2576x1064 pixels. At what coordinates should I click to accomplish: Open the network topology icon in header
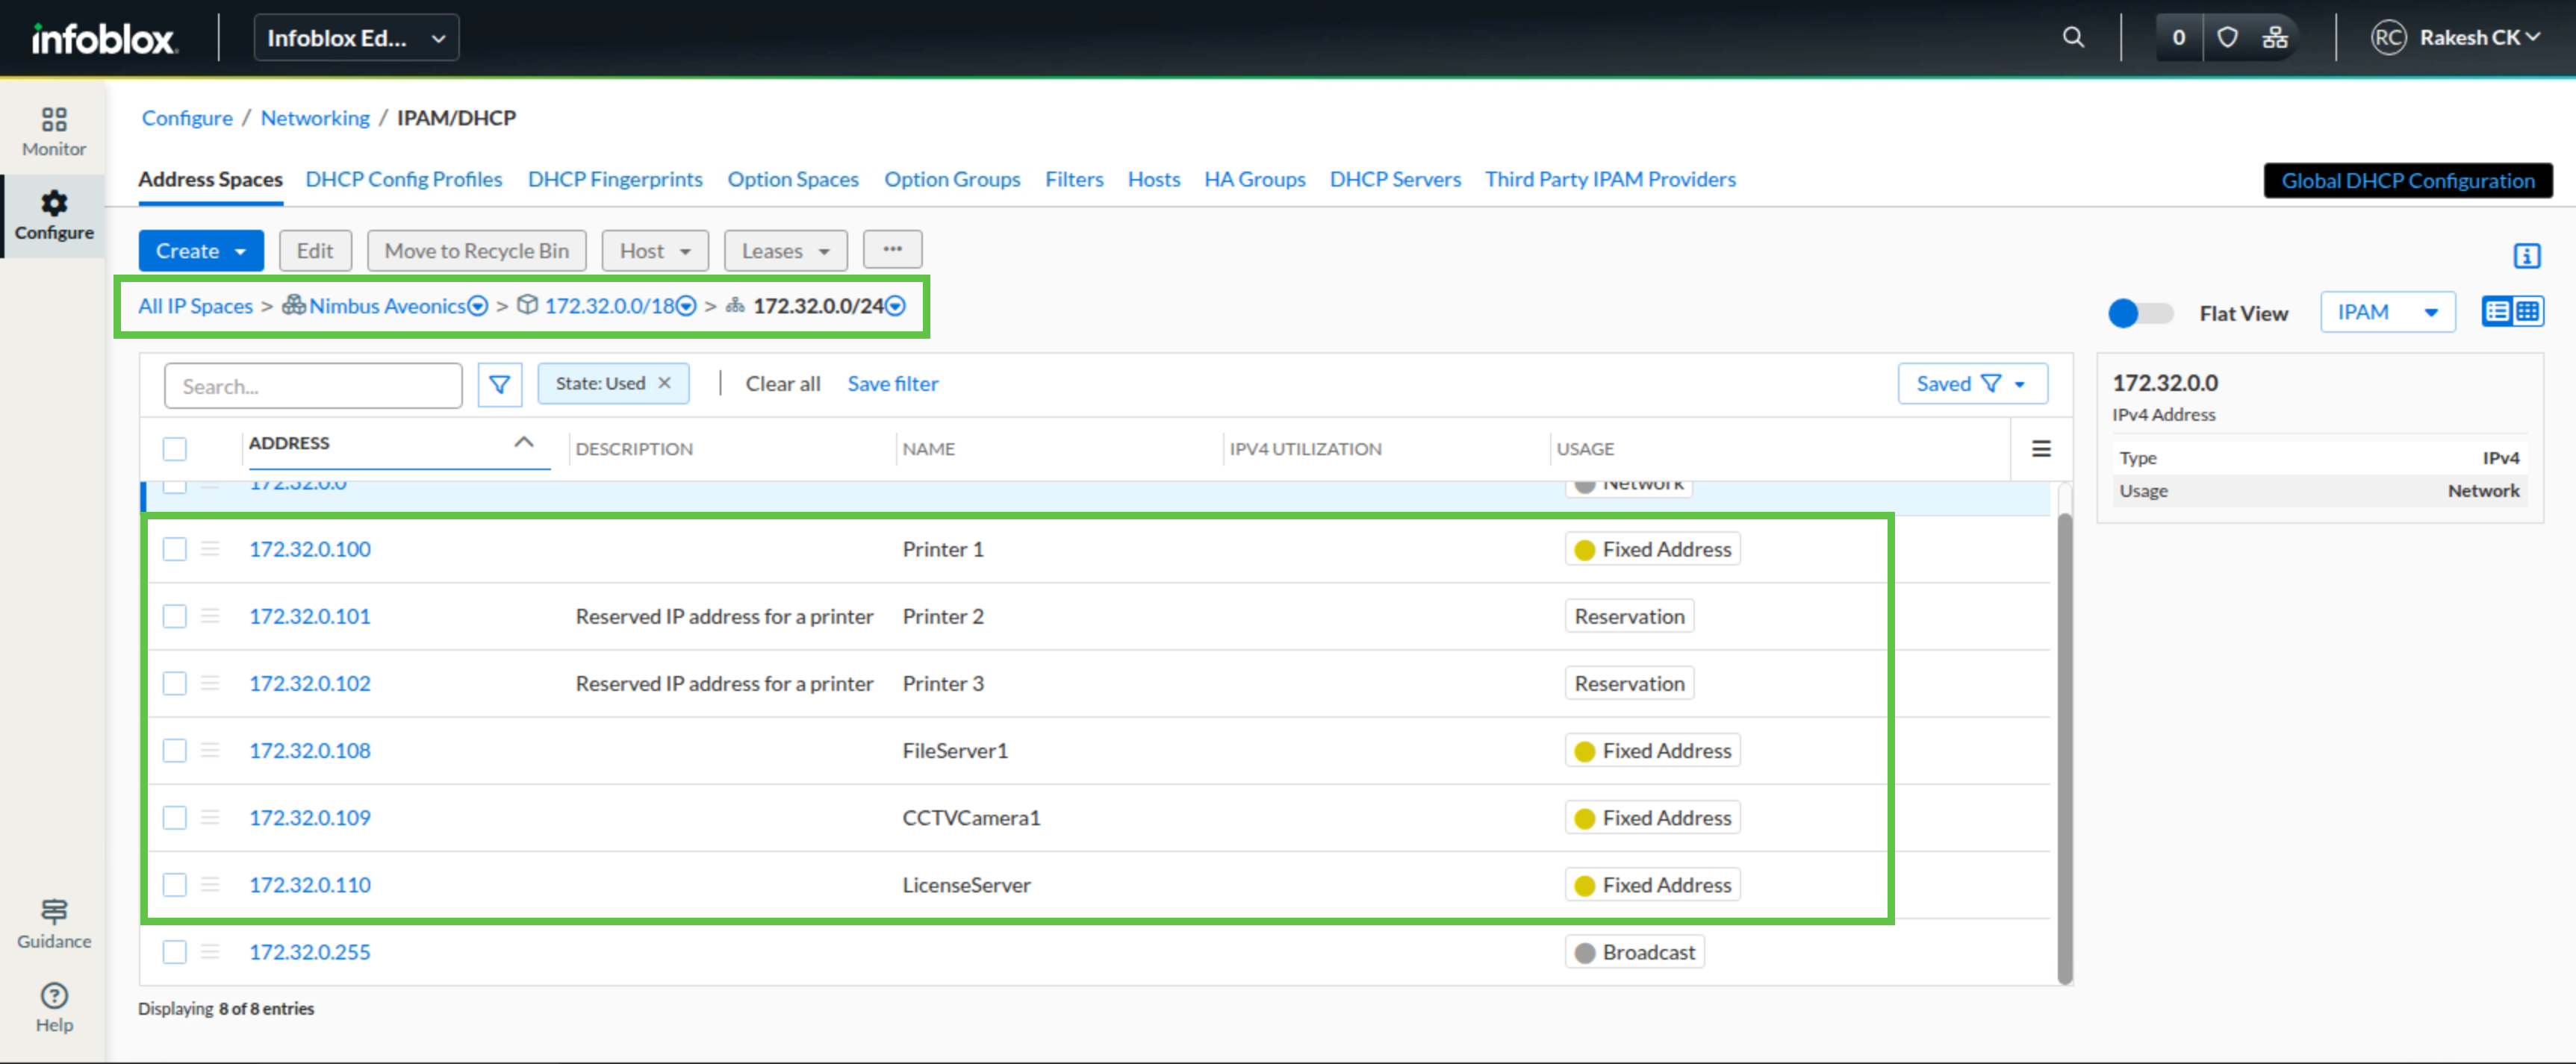(2275, 38)
